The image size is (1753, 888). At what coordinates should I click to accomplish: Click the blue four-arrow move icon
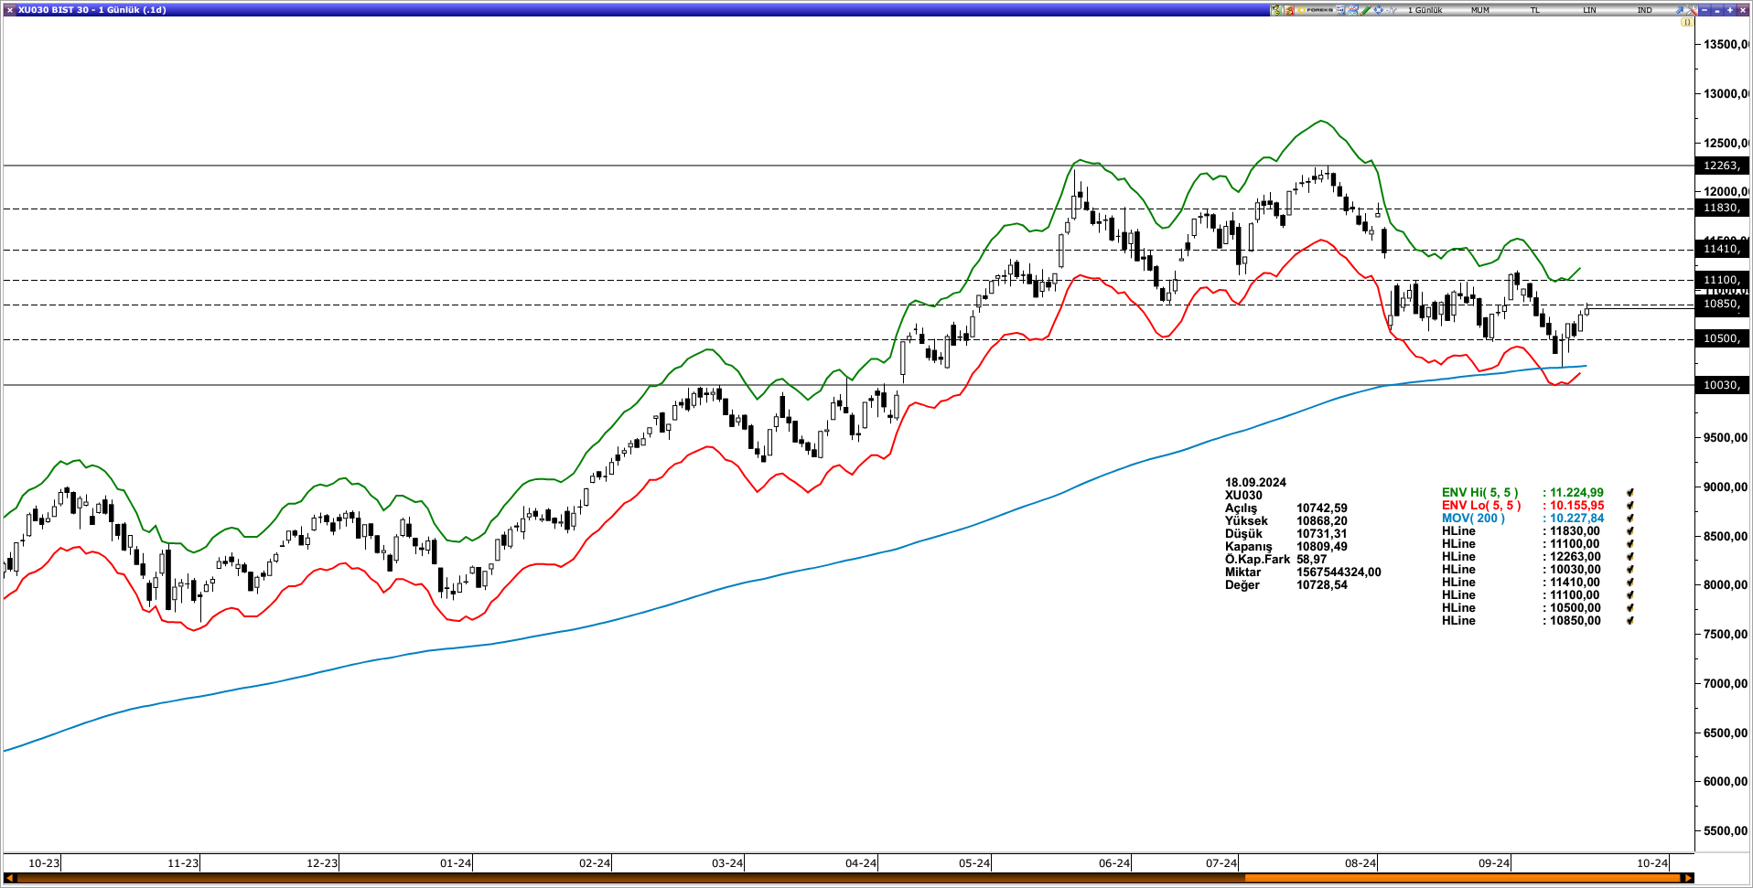(x=1379, y=10)
